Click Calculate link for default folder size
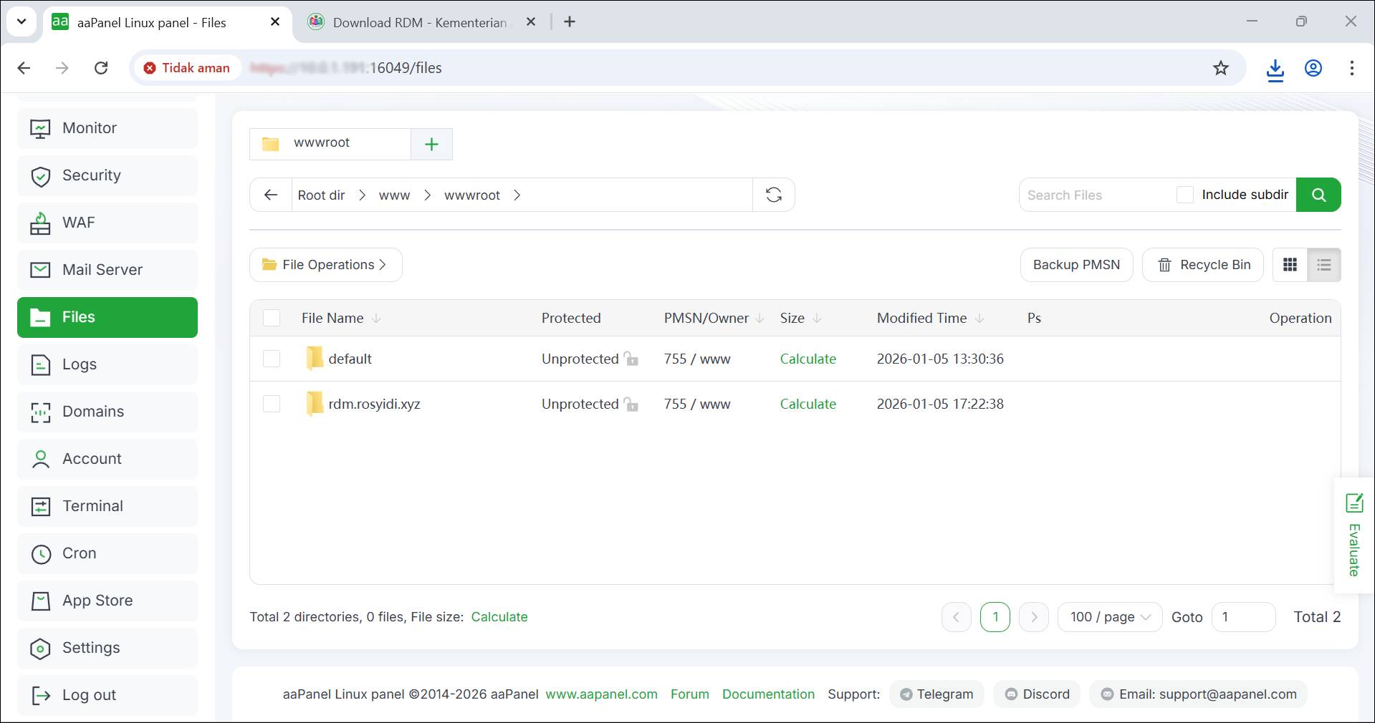Viewport: 1375px width, 723px height. (808, 359)
